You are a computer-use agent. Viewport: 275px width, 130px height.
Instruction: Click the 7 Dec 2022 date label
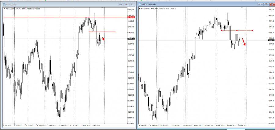96,125
